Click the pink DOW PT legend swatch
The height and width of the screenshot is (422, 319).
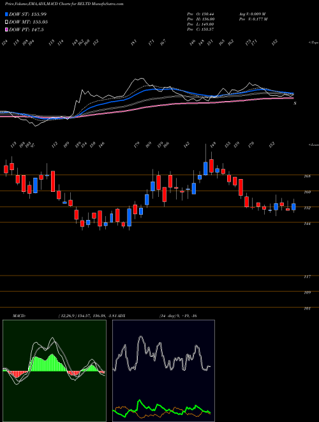[x=7, y=30]
